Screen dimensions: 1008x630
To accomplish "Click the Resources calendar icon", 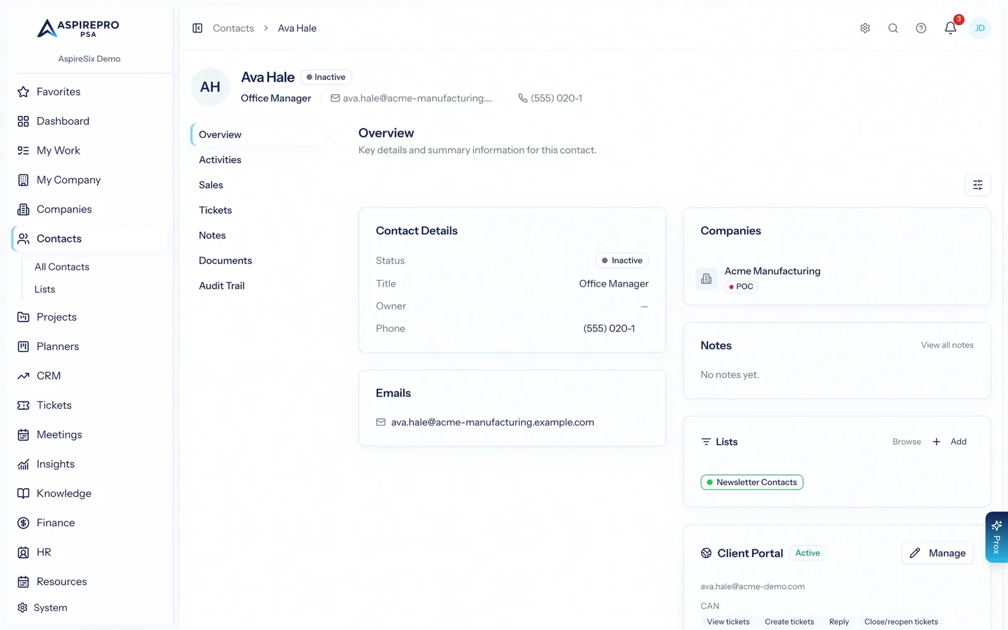I will 23,581.
